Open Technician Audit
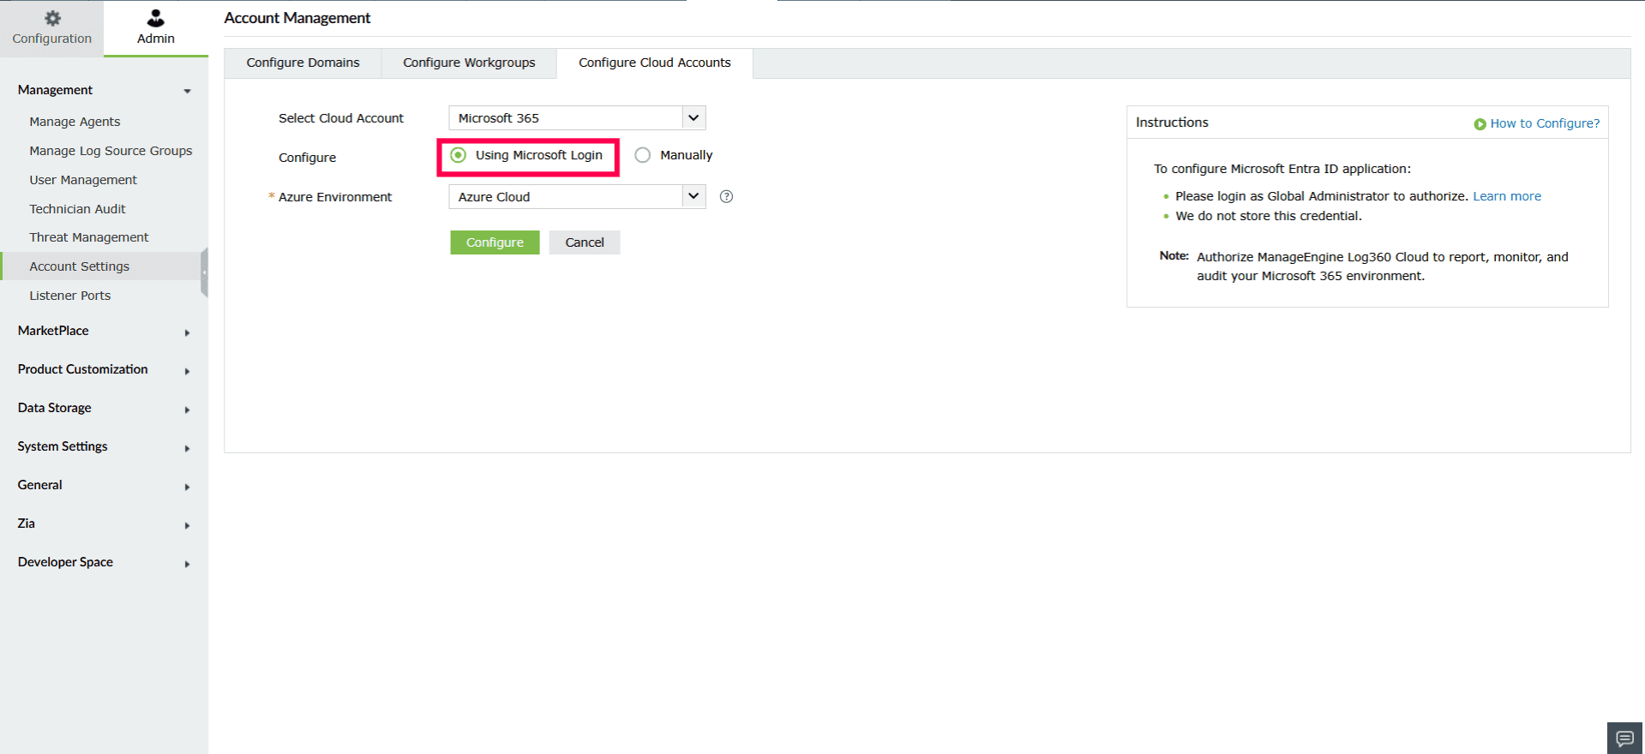This screenshot has width=1645, height=754. 77,209
